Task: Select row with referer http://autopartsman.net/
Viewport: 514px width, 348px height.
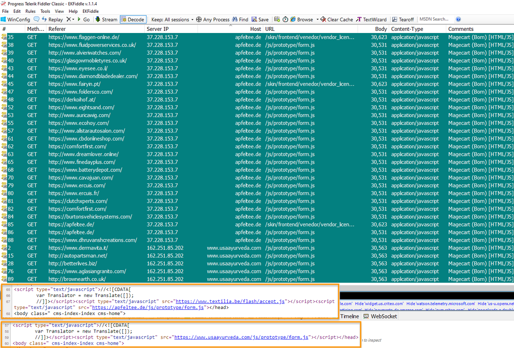Action: coord(257,255)
